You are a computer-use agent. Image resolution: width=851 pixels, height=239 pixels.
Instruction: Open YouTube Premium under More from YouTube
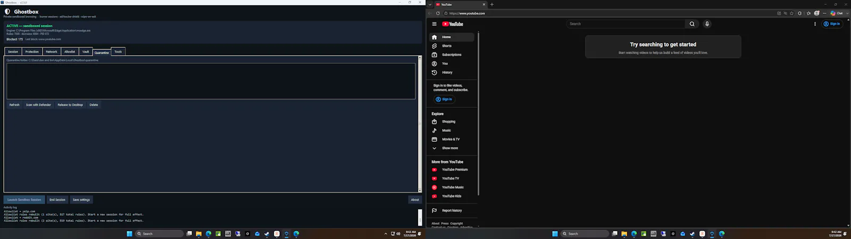click(452, 170)
